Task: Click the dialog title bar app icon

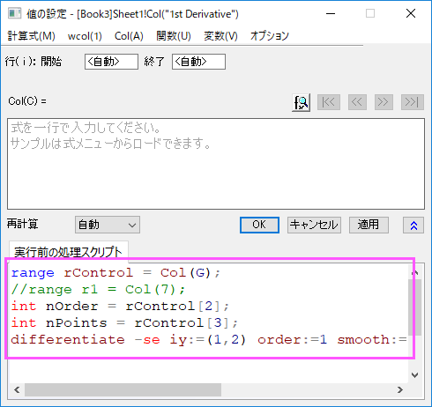Action: click(14, 14)
